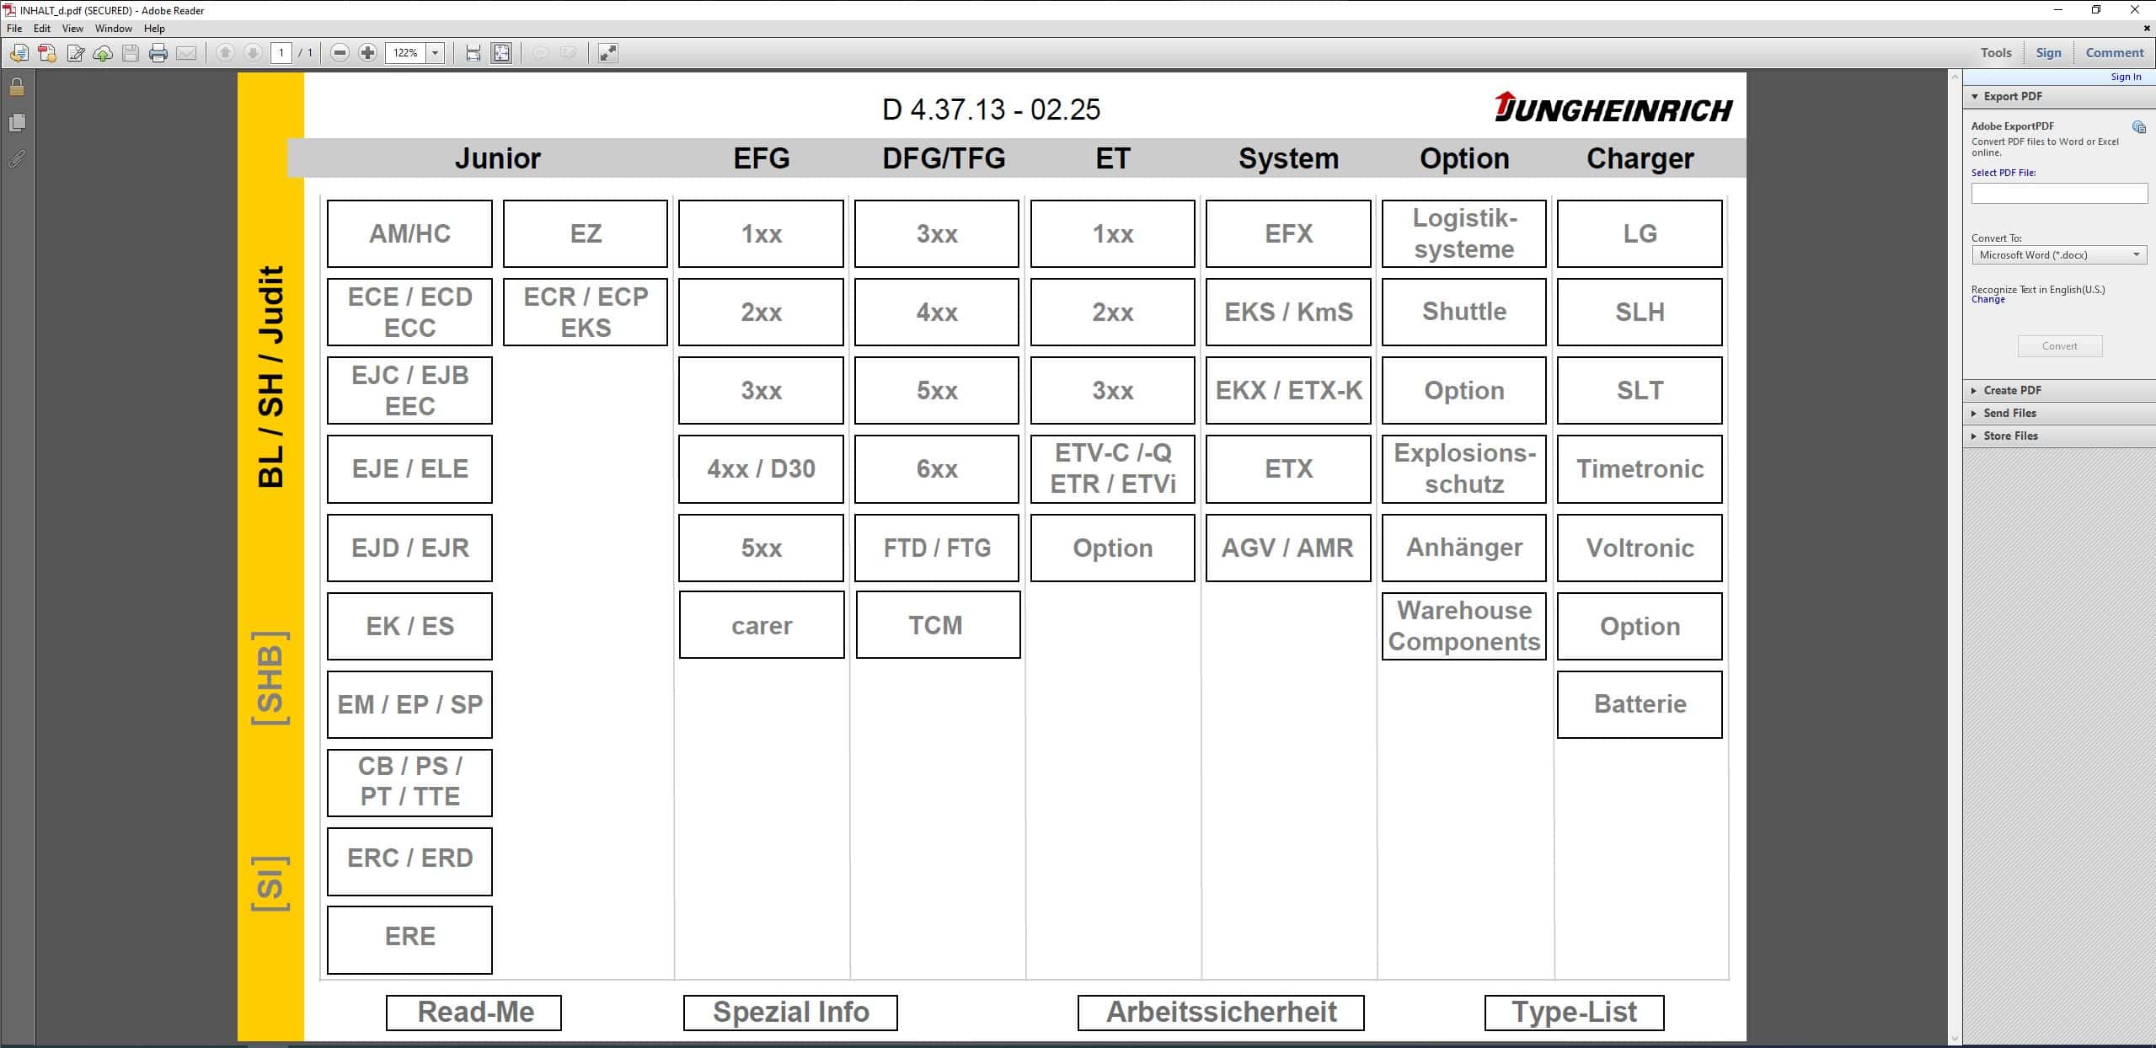Click the Arbeitssicherheit button
The width and height of the screenshot is (2156, 1048).
1221,1013
